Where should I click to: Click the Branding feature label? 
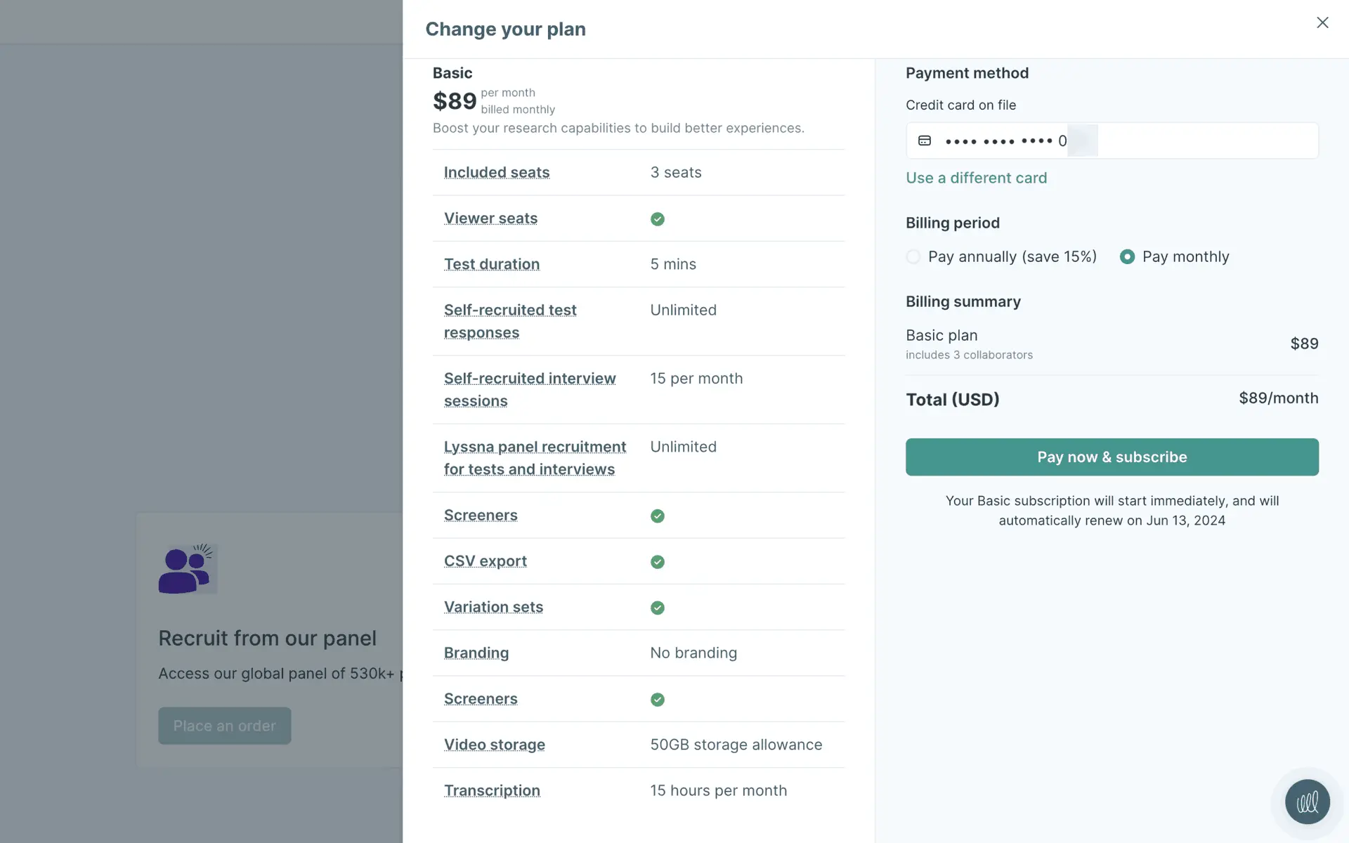coord(476,653)
